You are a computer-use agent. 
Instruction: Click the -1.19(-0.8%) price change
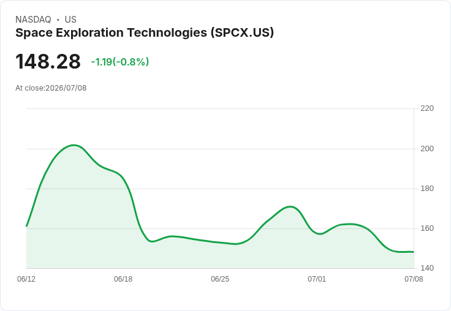[120, 62]
